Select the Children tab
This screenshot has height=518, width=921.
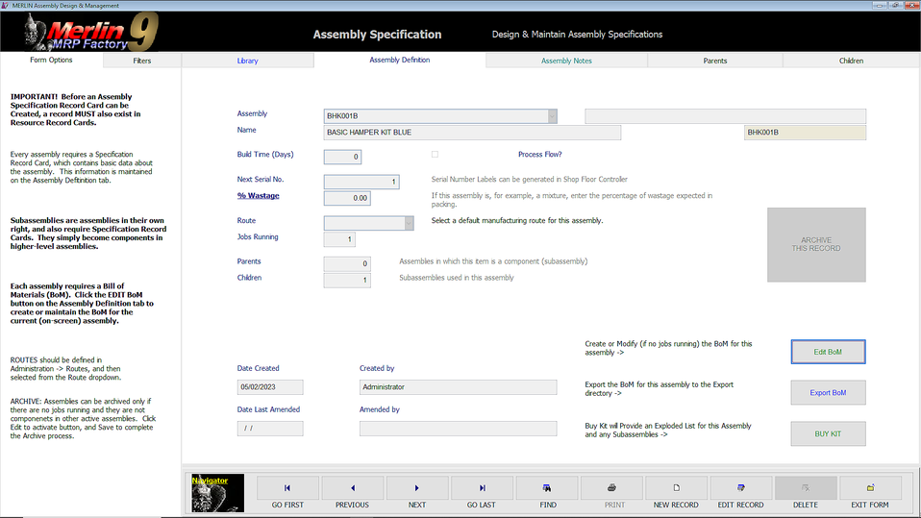click(x=851, y=61)
